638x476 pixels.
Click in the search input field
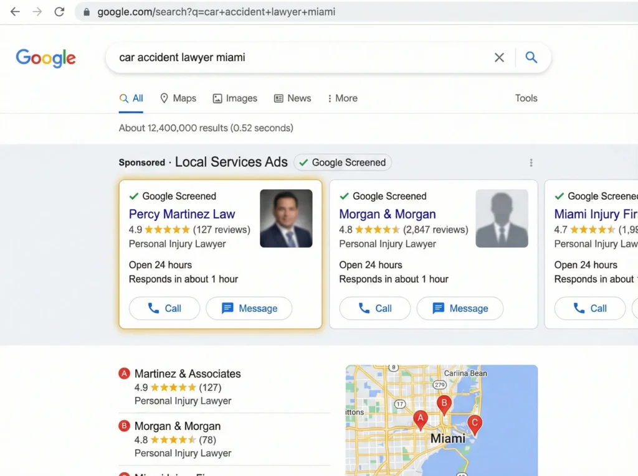click(x=299, y=58)
